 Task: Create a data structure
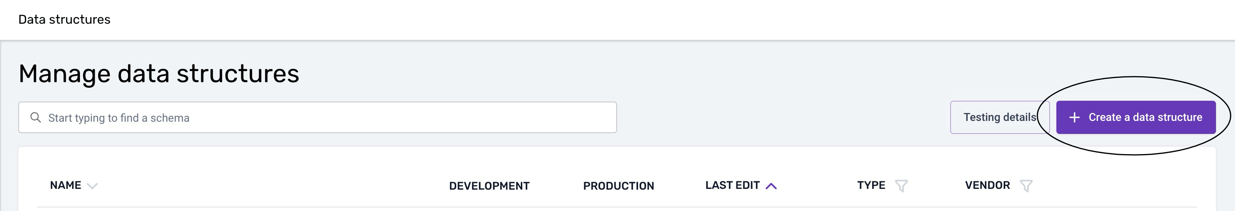[1136, 117]
